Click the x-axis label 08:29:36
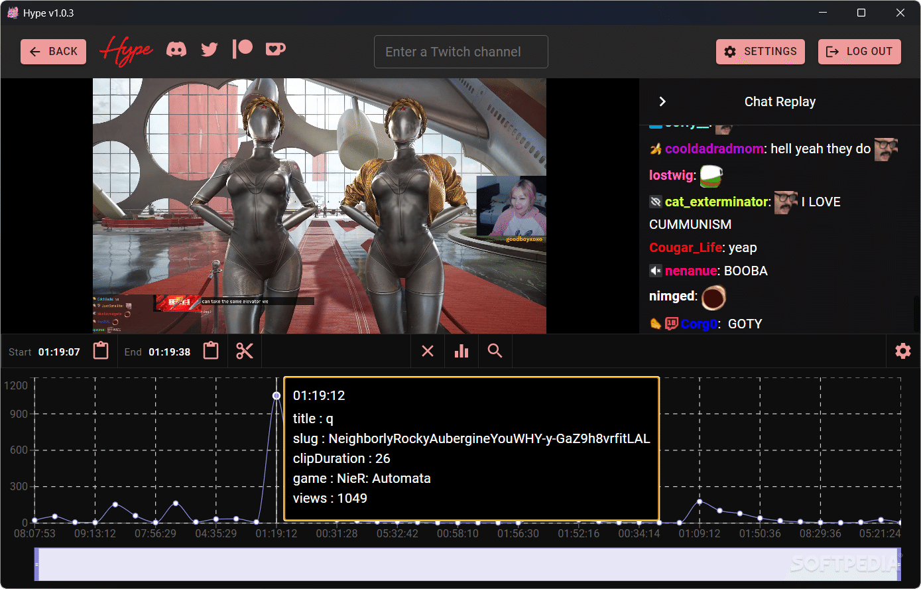This screenshot has width=921, height=589. [820, 533]
